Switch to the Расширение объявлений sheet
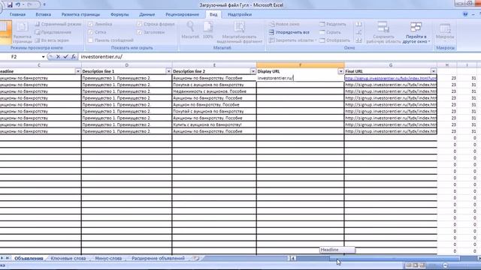The image size is (481, 270). (x=159, y=258)
